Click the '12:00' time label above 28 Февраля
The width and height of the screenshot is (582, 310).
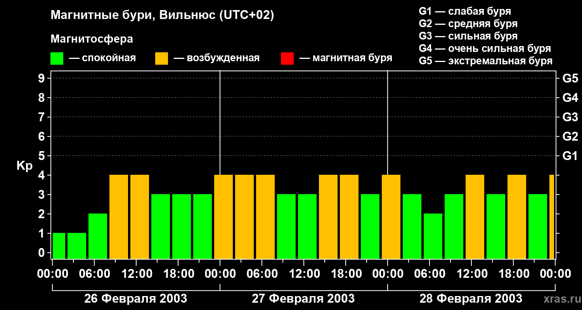click(x=471, y=274)
